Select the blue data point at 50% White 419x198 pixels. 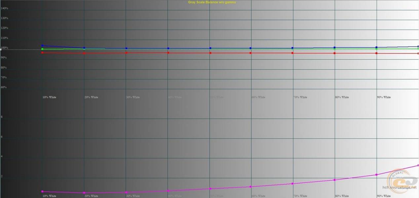(210, 48)
